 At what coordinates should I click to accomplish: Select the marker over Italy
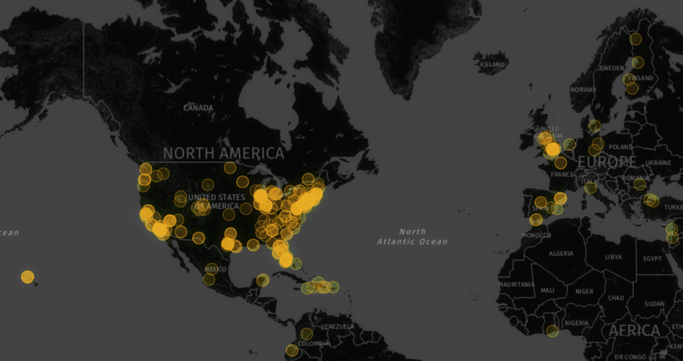590,188
